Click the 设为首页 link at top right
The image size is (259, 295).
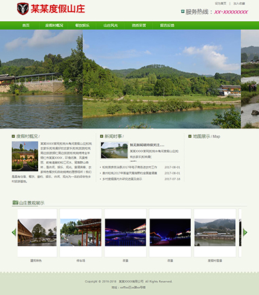[x=221, y=3]
